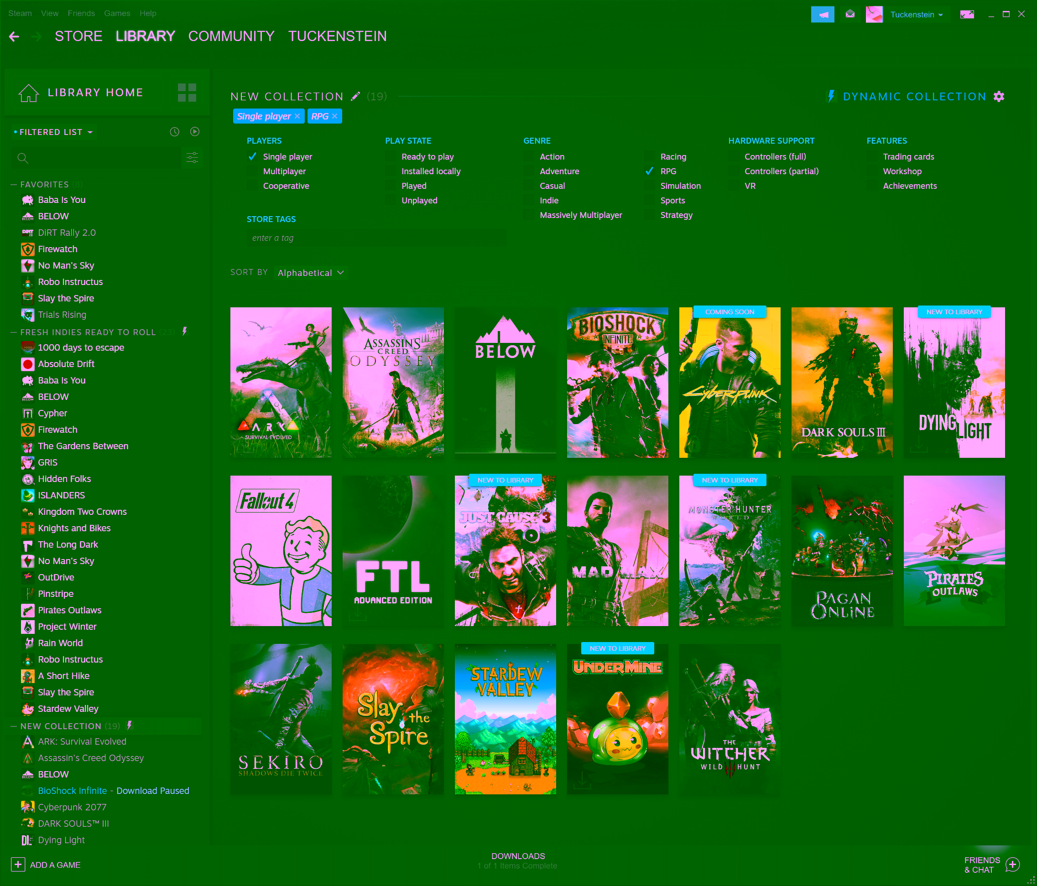Enter Big Picture mode icon
This screenshot has width=1037, height=886.
[x=967, y=14]
